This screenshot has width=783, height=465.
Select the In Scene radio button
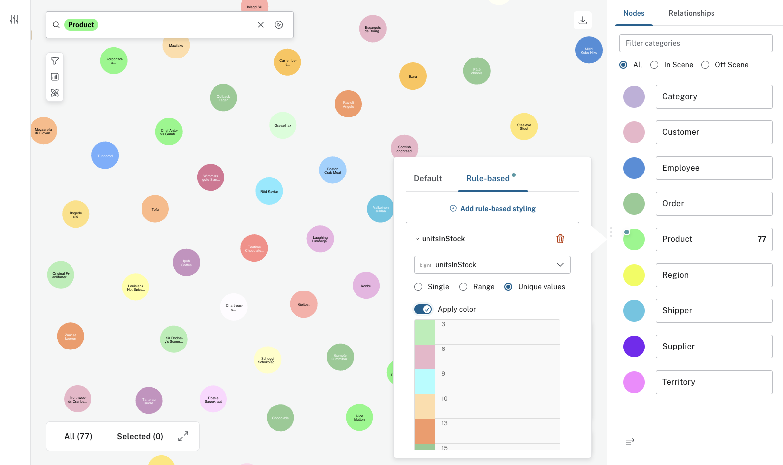coord(654,65)
